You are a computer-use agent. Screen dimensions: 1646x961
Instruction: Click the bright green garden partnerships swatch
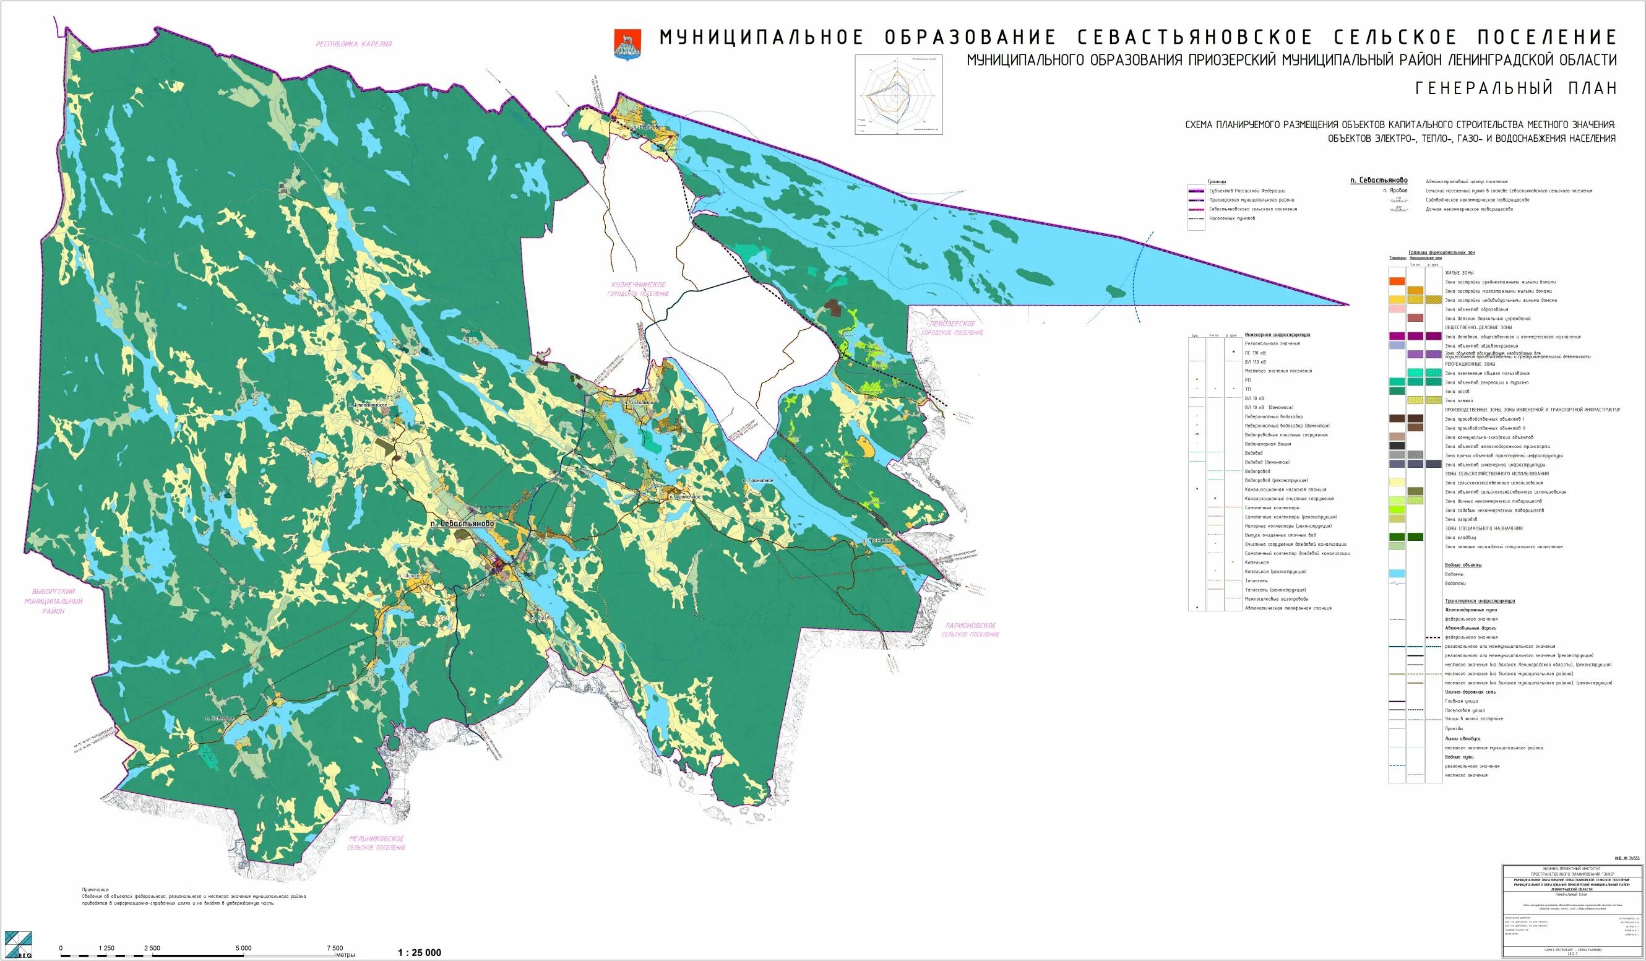(x=1397, y=509)
